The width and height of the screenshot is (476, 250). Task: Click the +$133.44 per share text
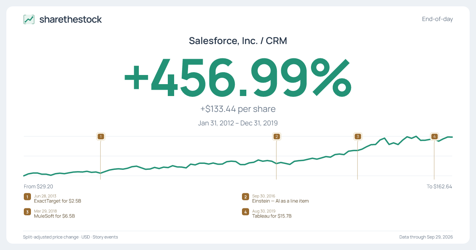point(238,109)
